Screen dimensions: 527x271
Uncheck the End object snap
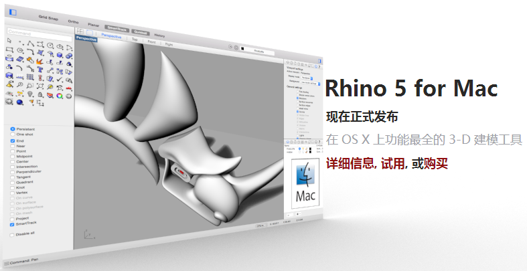tap(13, 141)
